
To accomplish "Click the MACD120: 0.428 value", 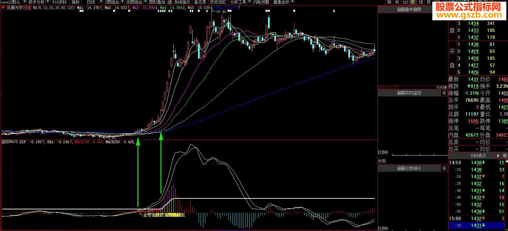I will click(x=89, y=142).
